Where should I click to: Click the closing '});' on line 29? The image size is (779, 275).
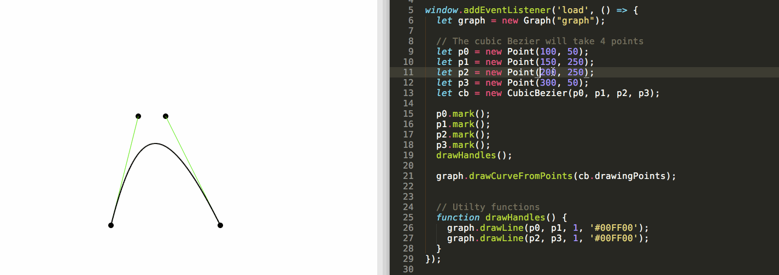coord(433,259)
